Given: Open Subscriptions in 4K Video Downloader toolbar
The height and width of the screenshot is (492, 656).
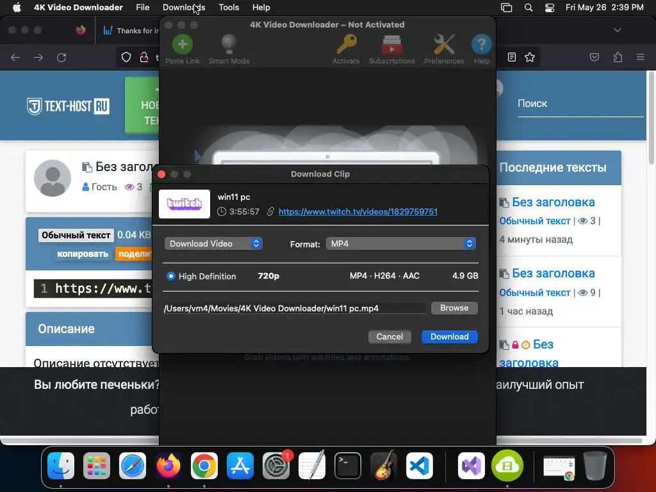Looking at the screenshot, I should (391, 49).
